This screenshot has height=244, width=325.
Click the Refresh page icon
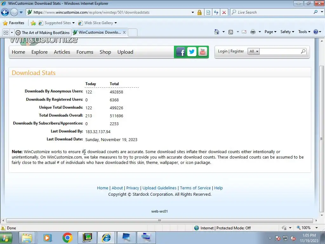(216, 12)
